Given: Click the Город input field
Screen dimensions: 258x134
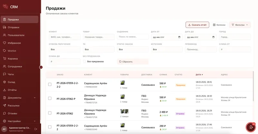Looking at the screenshot, I should [235, 37].
